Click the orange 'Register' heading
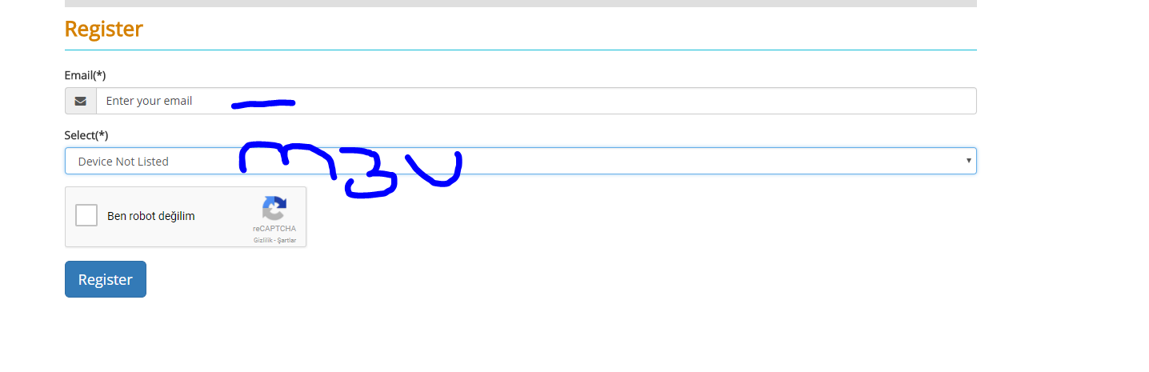This screenshot has width=1149, height=372. pos(103,29)
